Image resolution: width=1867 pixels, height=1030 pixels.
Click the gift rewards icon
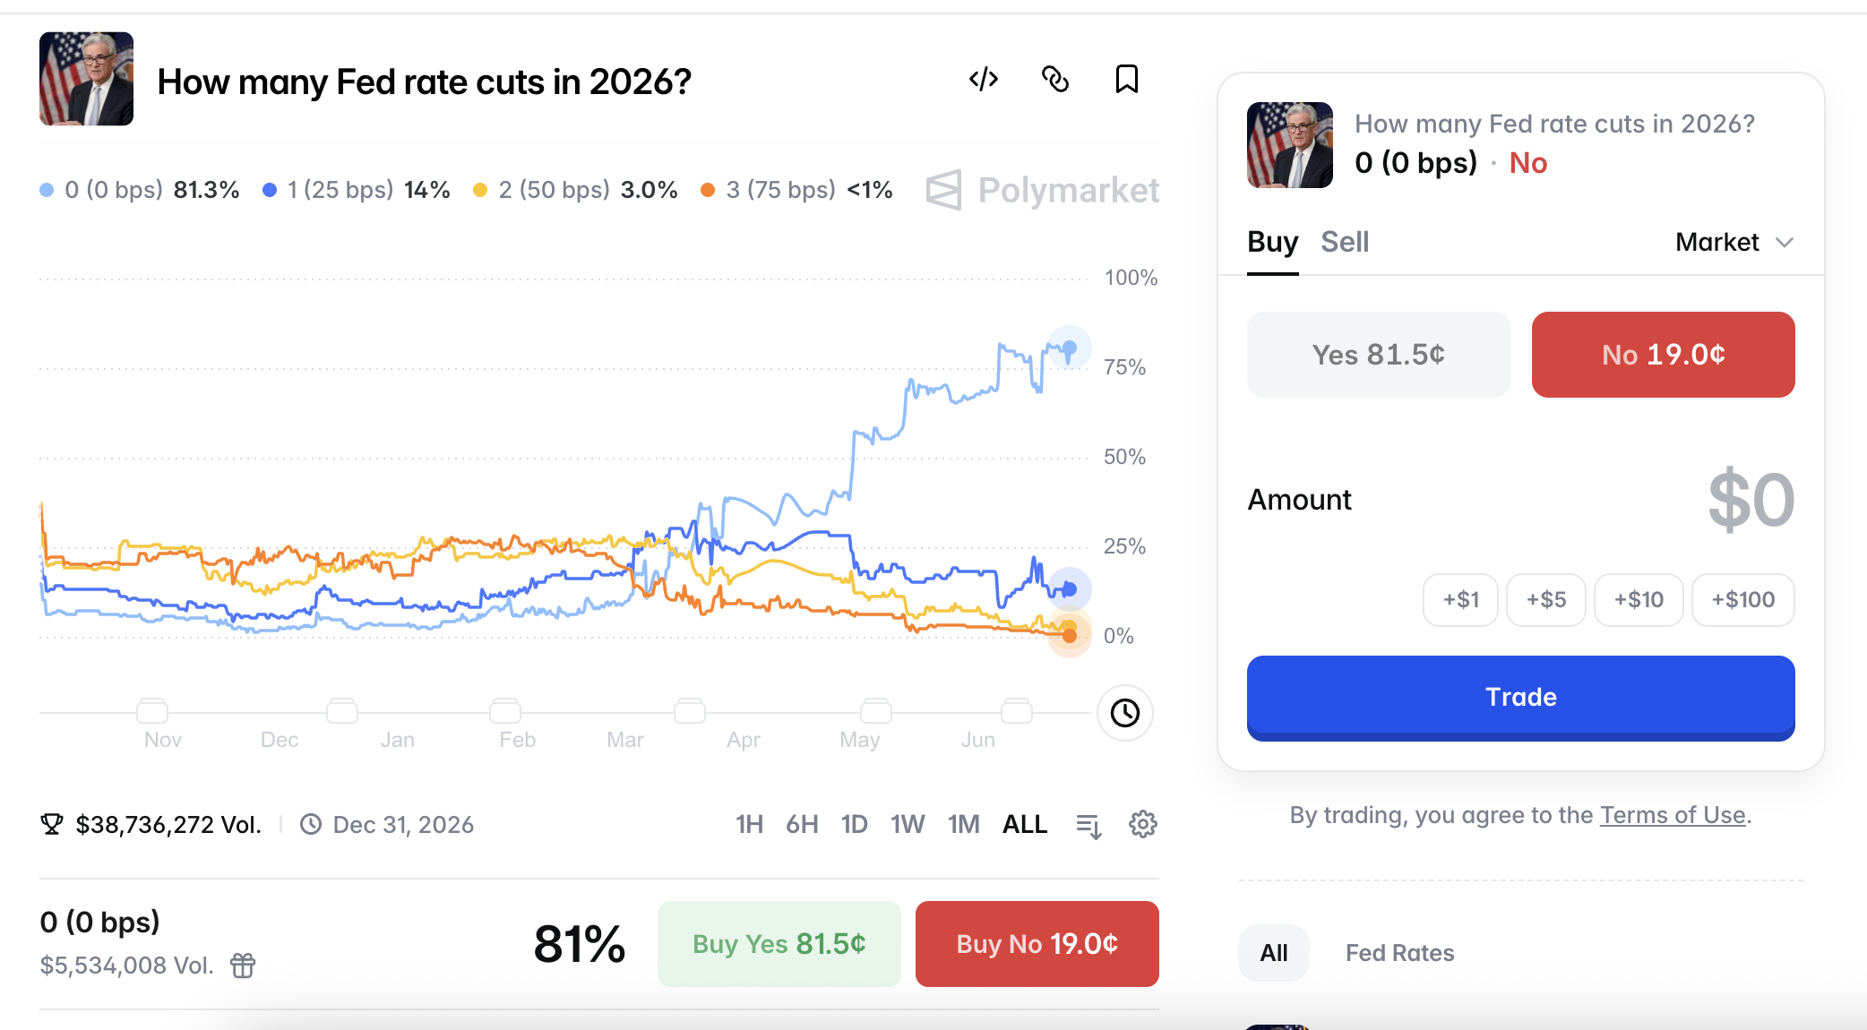[243, 966]
